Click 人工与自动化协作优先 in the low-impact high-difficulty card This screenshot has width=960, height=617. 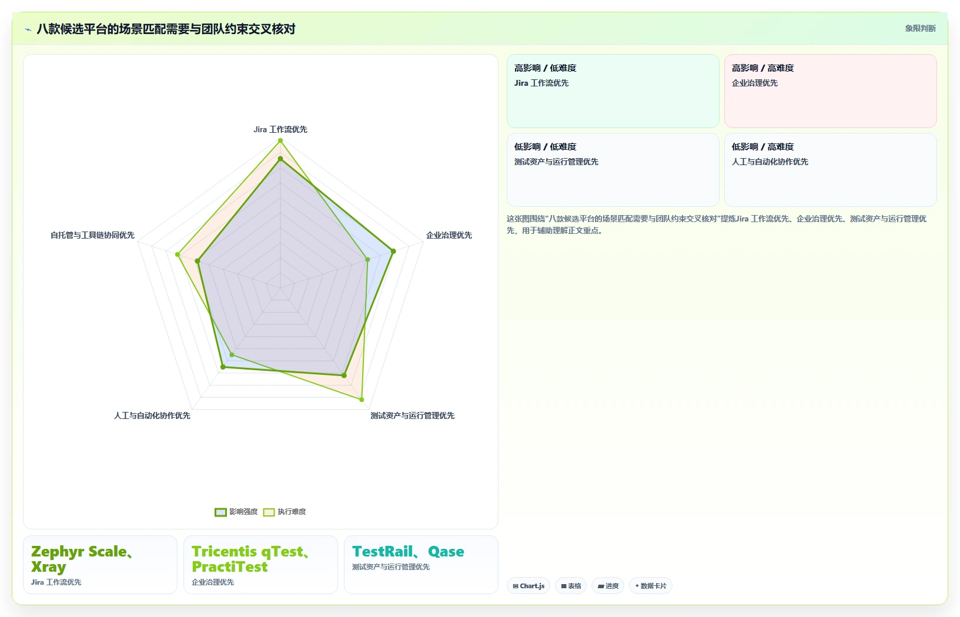tap(770, 162)
